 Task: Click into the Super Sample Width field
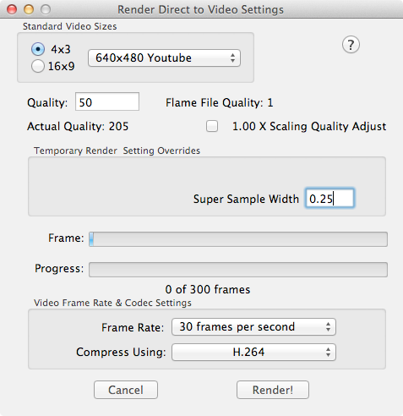[x=329, y=199]
